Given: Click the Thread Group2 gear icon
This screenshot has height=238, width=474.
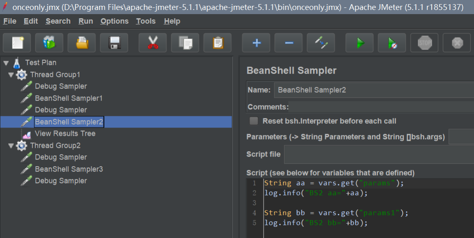Looking at the screenshot, I should pos(22,145).
